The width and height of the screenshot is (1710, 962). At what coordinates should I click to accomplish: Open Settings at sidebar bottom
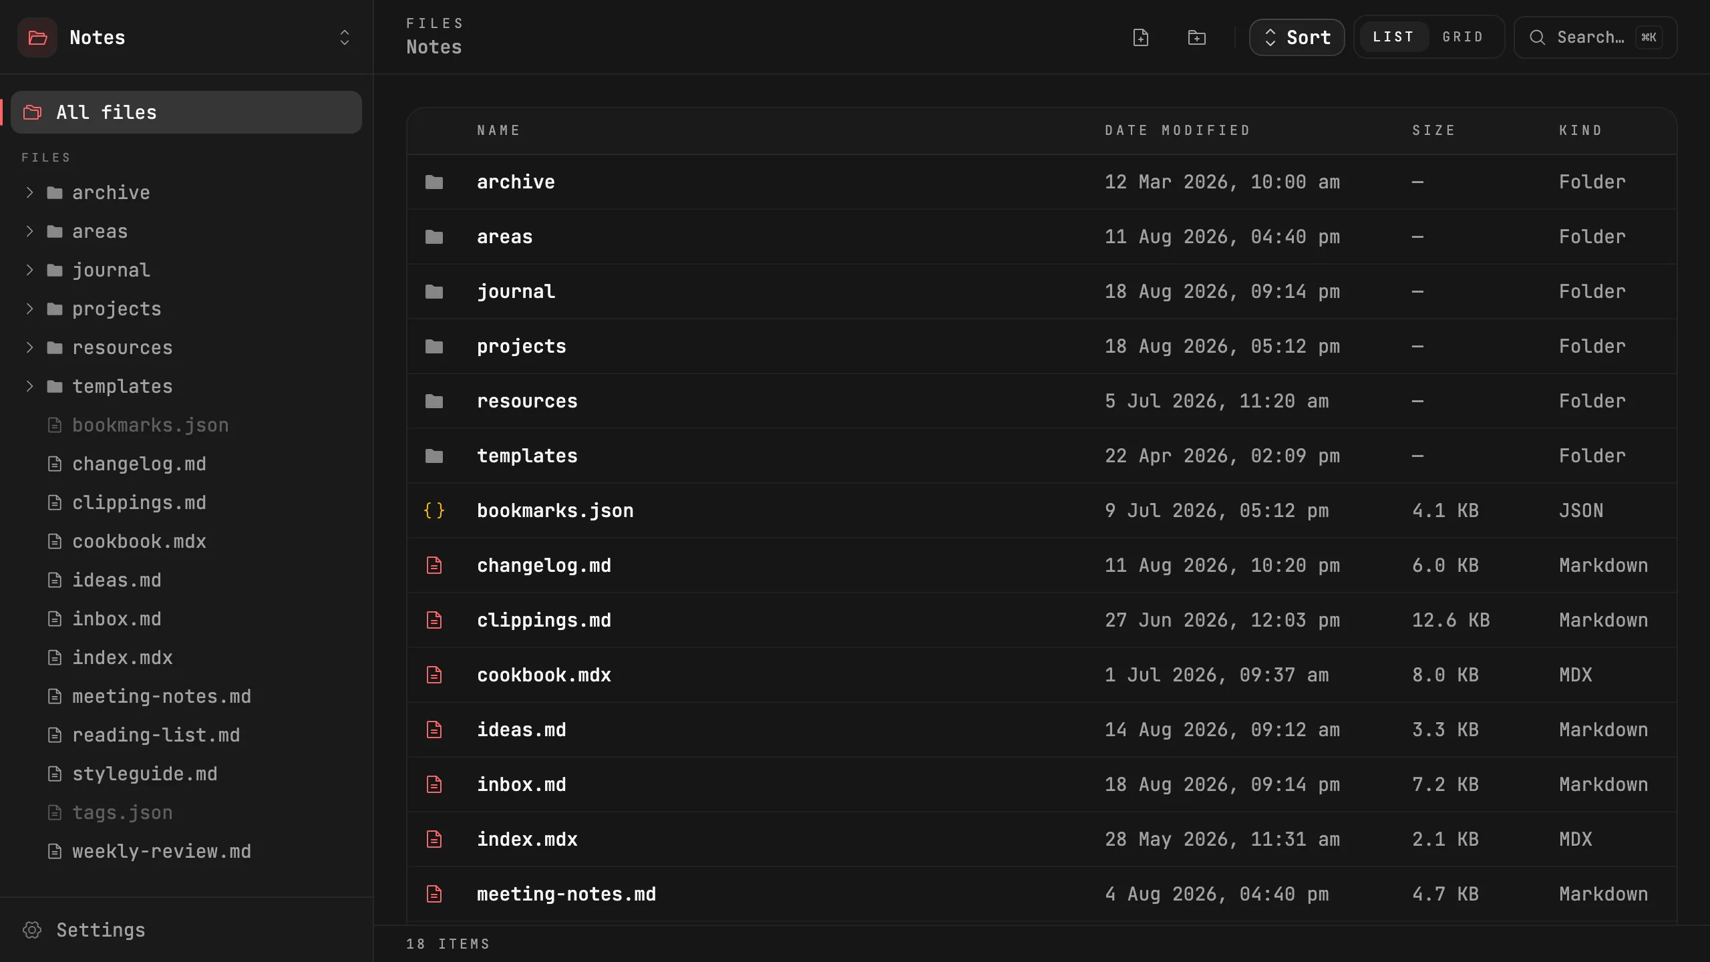tap(186, 930)
